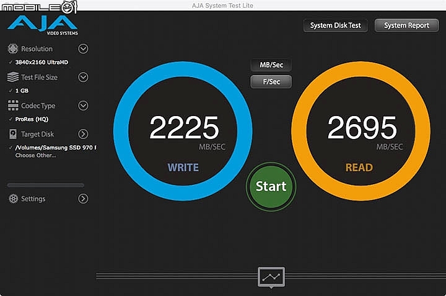
Task: Select the F/Sec display unit
Action: pos(271,82)
